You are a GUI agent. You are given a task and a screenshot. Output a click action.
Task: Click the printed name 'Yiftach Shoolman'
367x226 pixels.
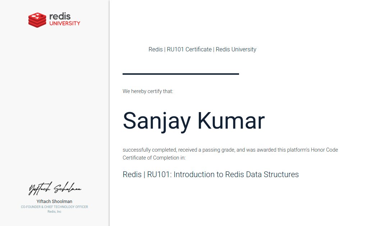[54, 202]
